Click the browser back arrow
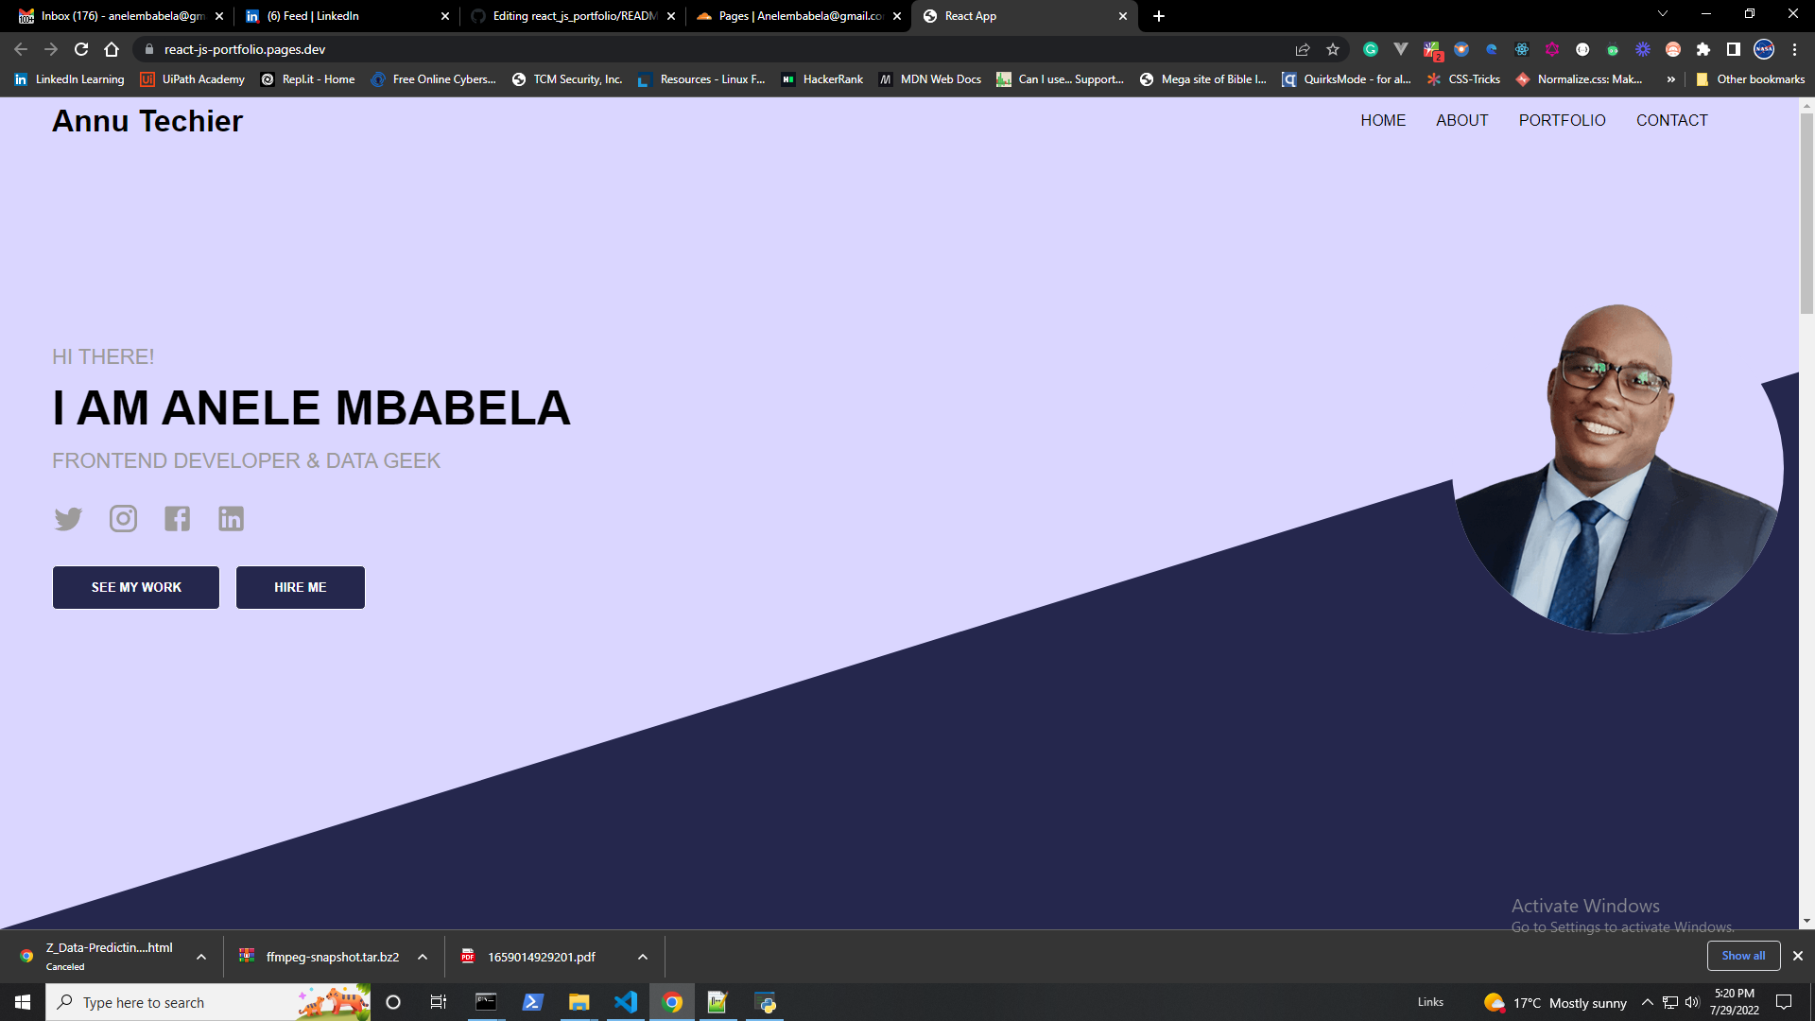Viewport: 1815px width, 1021px height. [19, 49]
